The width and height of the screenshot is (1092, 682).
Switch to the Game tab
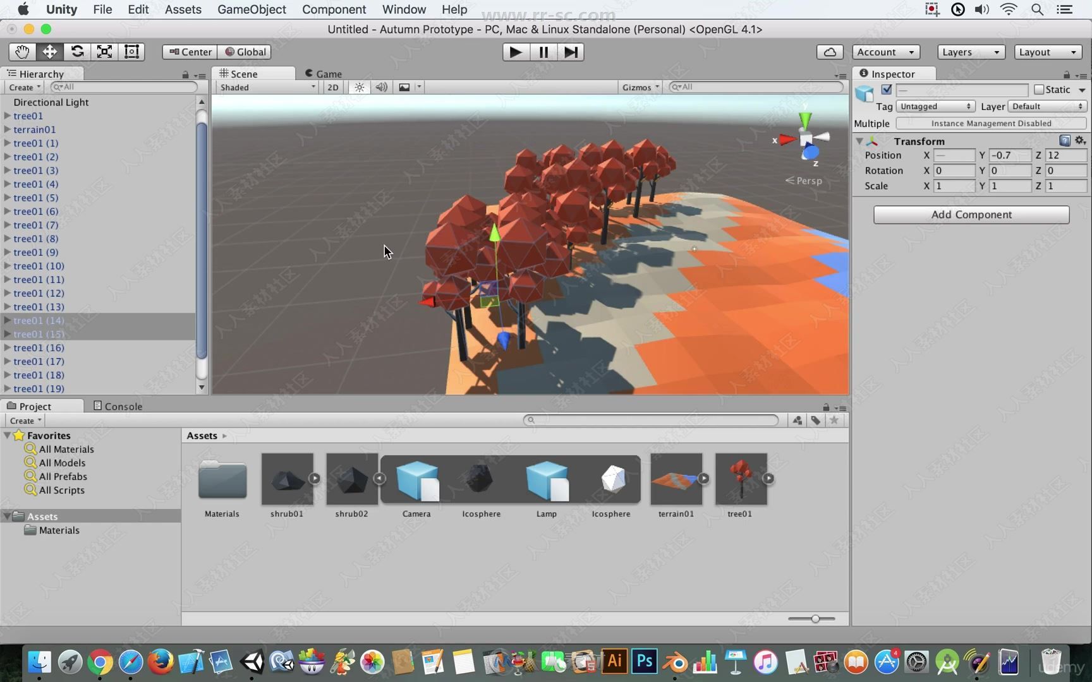[x=324, y=74]
